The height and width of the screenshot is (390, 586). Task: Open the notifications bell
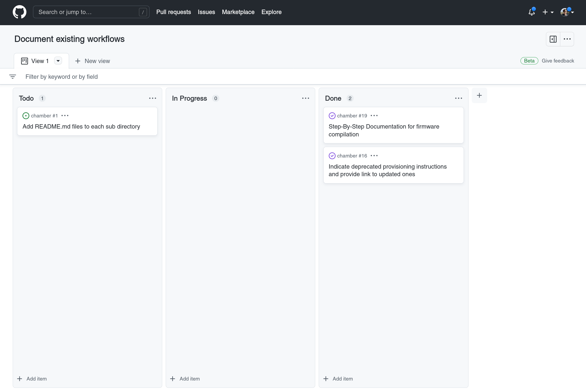[532, 12]
